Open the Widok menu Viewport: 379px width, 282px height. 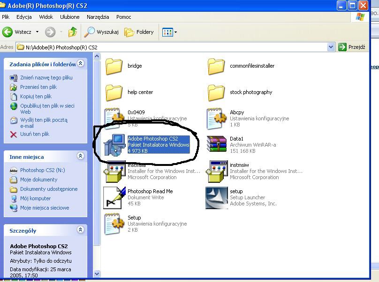46,17
